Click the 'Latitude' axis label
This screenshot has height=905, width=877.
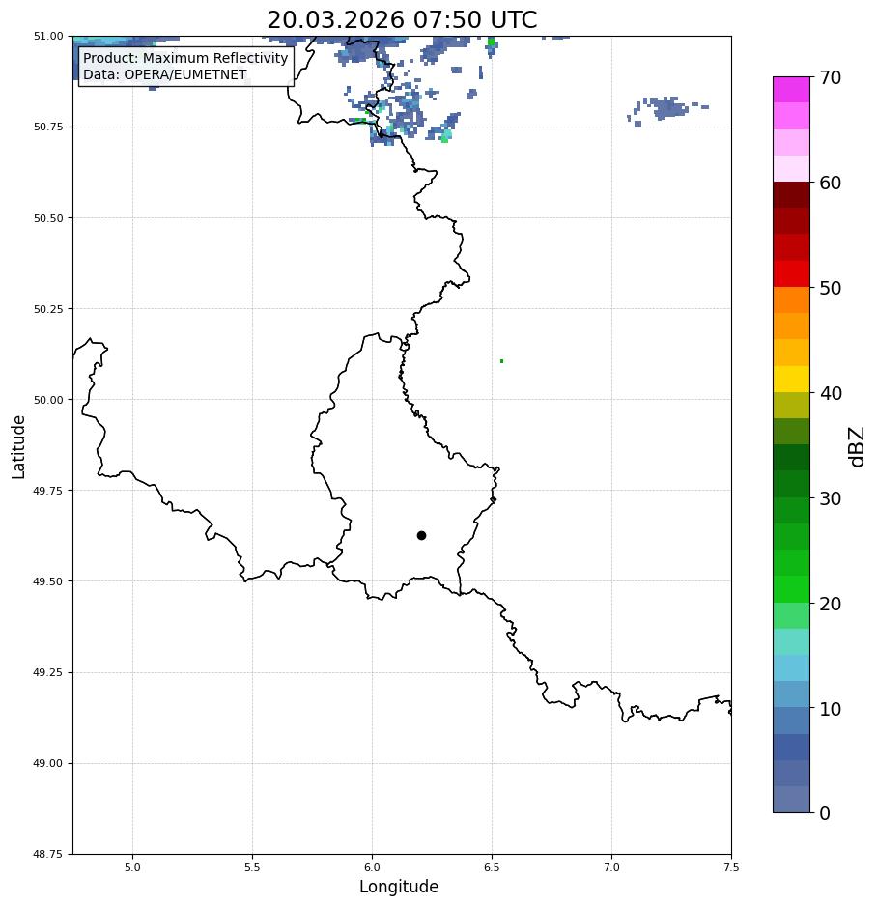pyautogui.click(x=18, y=447)
